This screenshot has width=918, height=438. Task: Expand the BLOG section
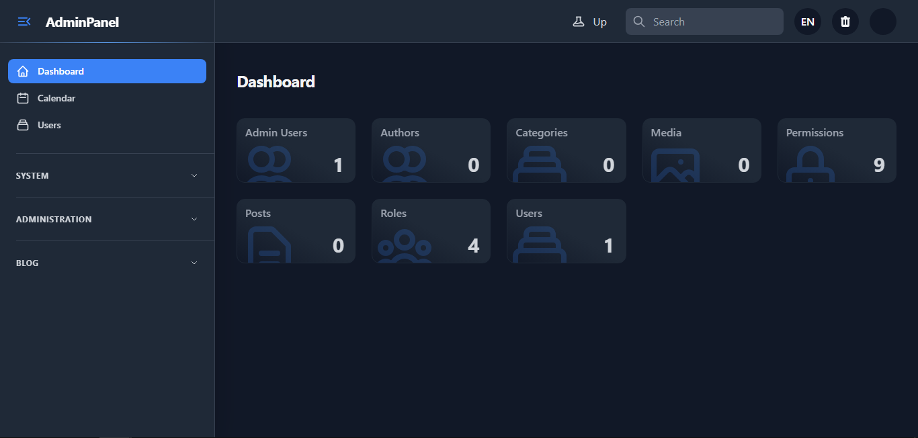(x=107, y=263)
